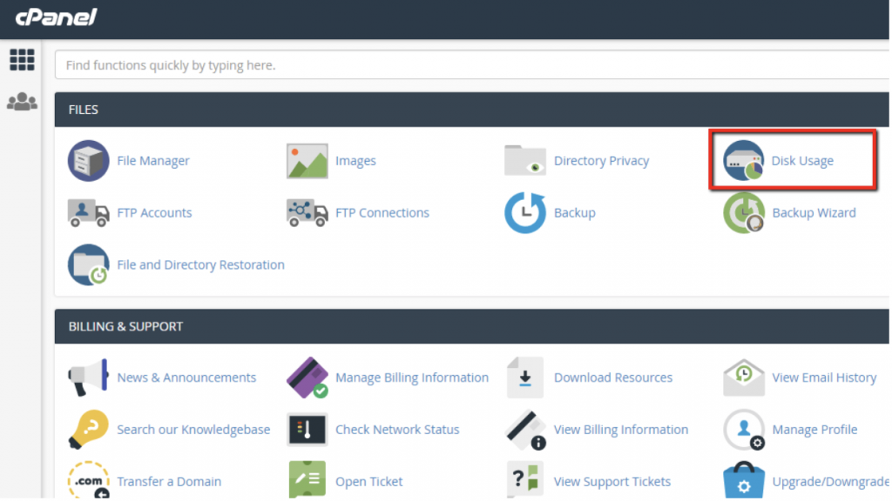Click the View Billing Information icon
Image resolution: width=892 pixels, height=501 pixels.
(x=525, y=430)
